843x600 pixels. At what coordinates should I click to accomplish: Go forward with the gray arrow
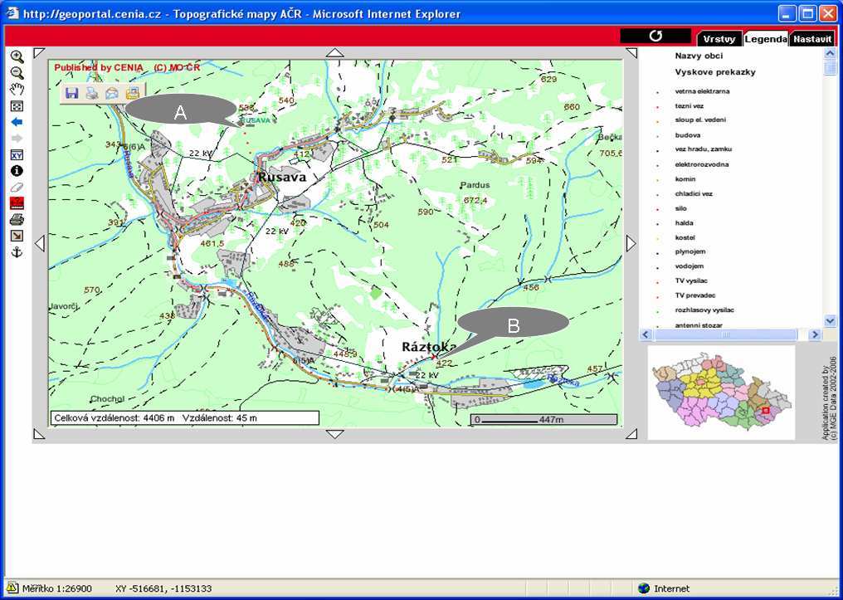17,139
